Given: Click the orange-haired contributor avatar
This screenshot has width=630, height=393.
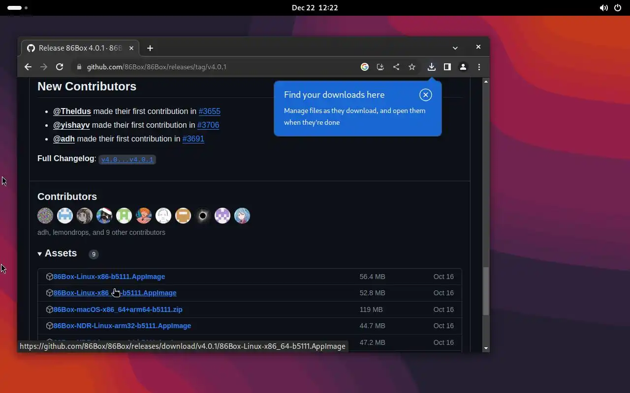Looking at the screenshot, I should click(x=144, y=216).
